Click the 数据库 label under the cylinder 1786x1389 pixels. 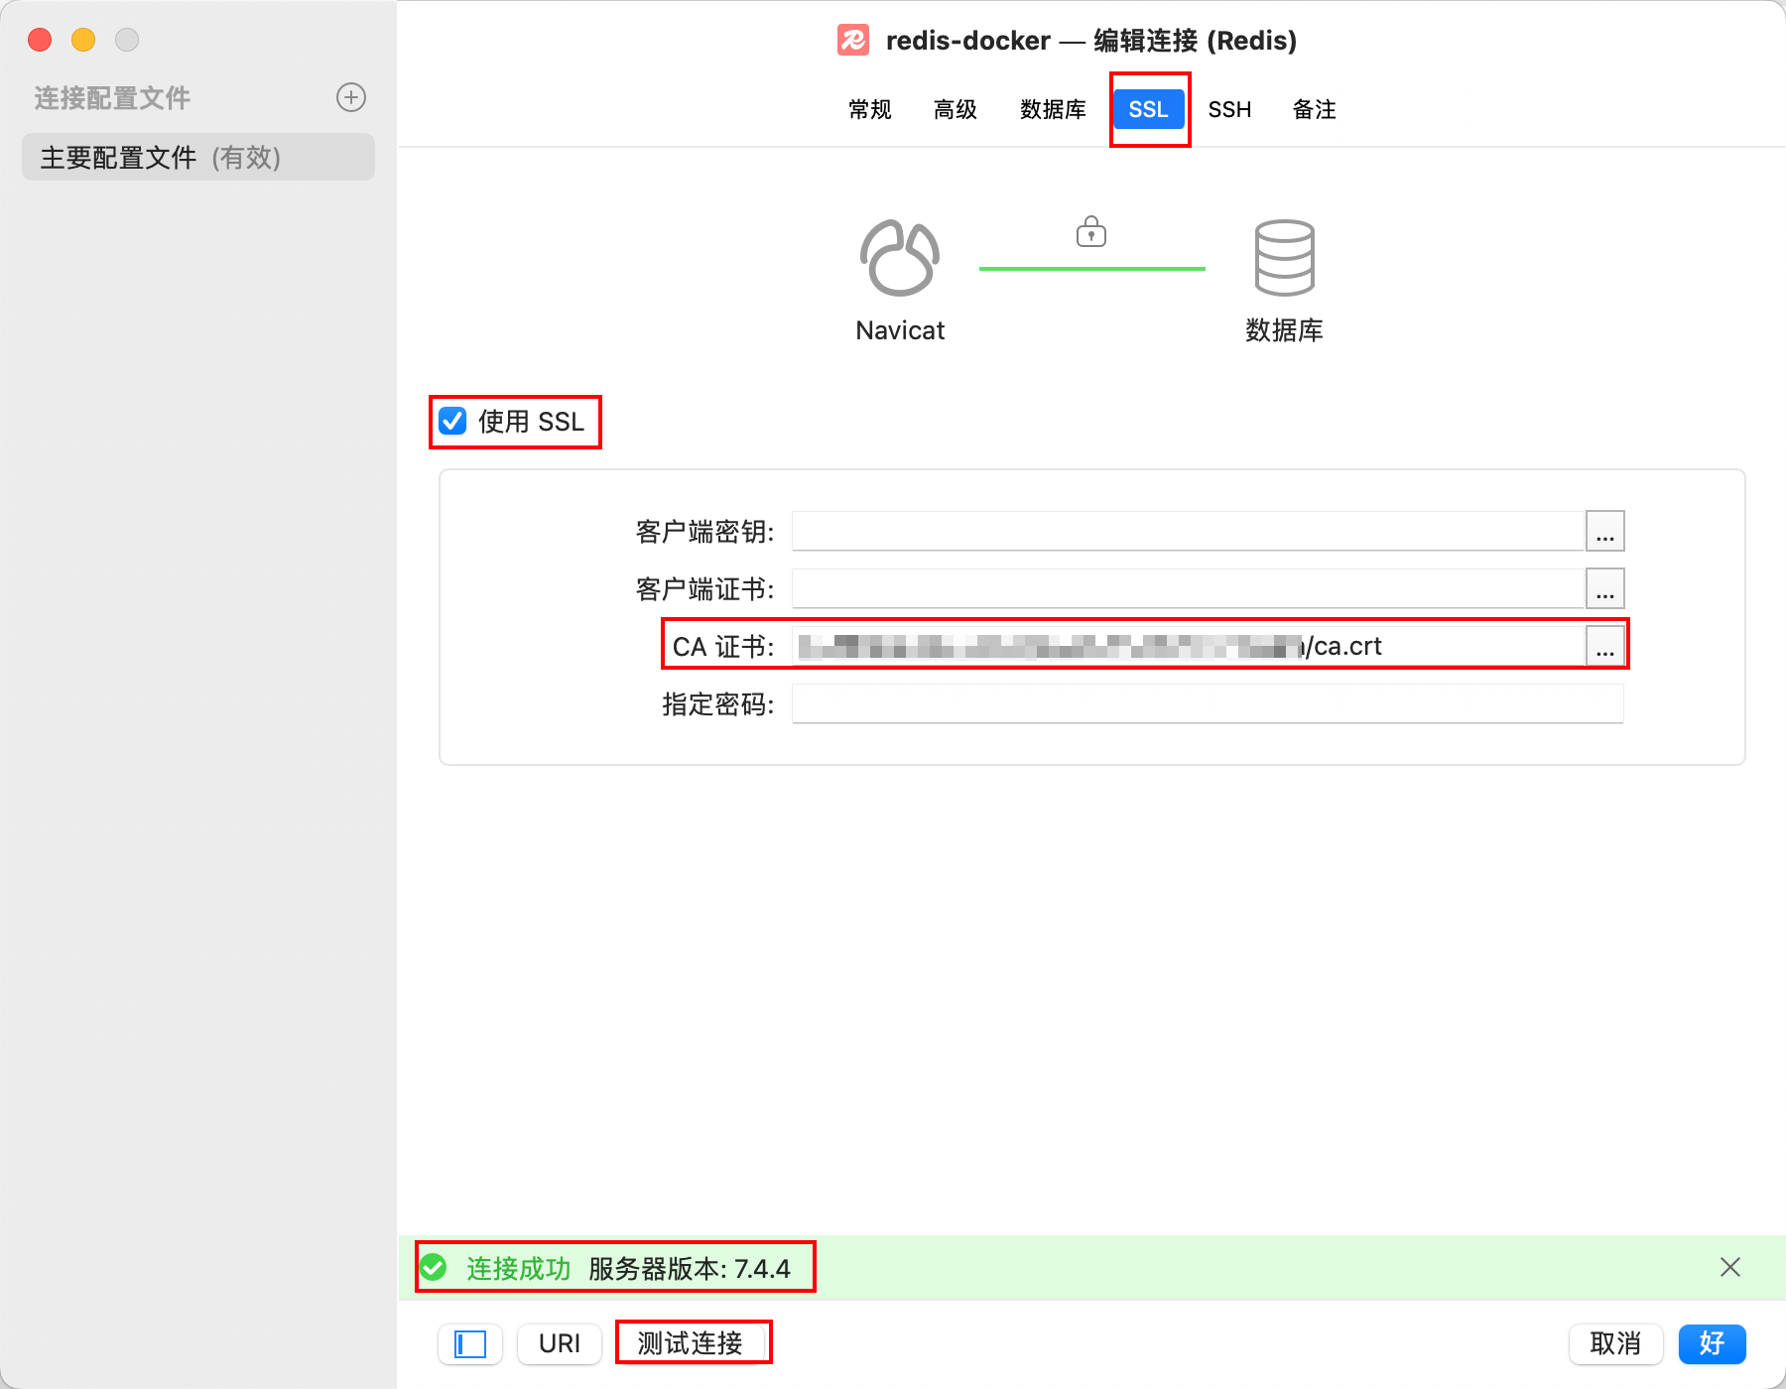point(1285,330)
